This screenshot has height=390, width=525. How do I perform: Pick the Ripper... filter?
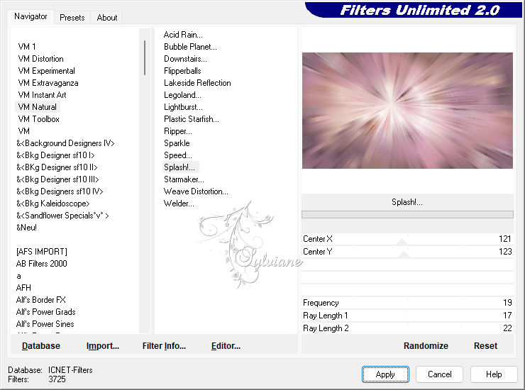[178, 131]
